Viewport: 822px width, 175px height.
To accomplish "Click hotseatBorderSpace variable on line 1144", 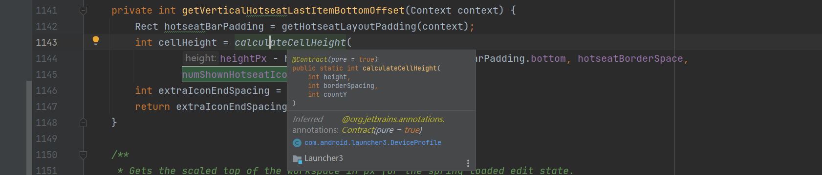I will (x=630, y=58).
